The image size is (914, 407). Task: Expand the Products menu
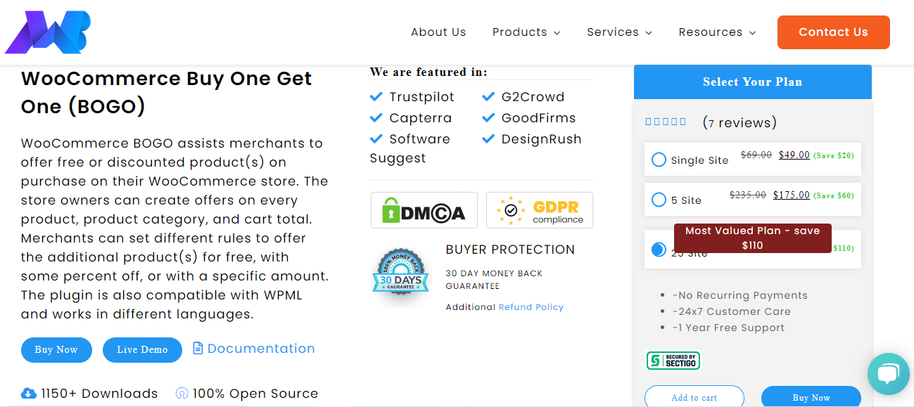526,32
